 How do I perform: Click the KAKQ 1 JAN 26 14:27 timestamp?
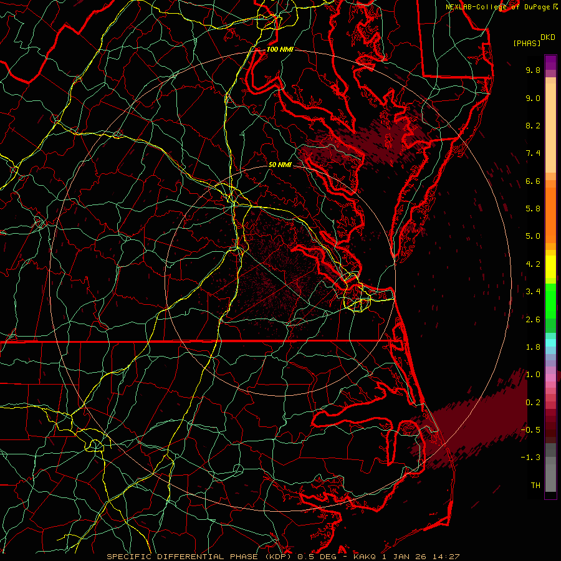[x=406, y=557]
